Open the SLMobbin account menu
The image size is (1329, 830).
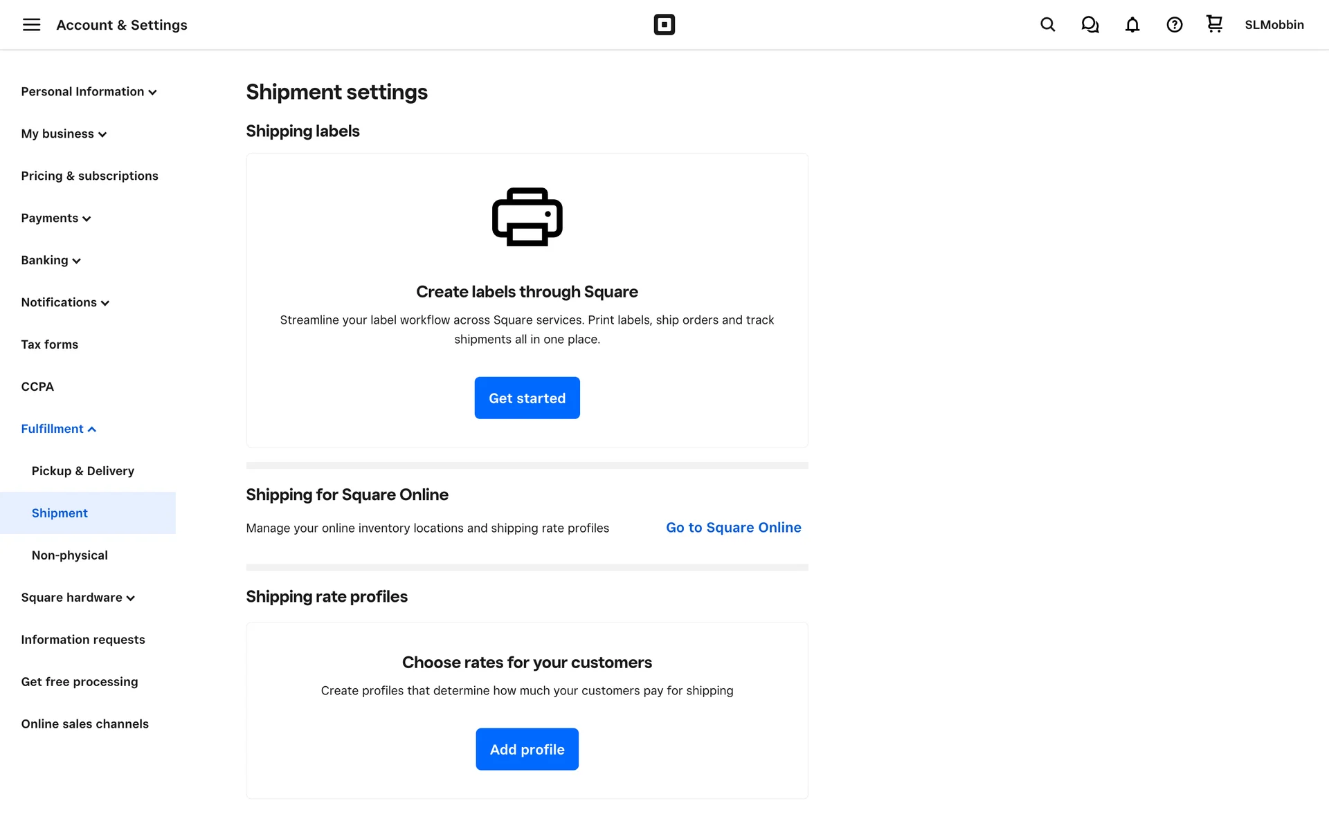pyautogui.click(x=1274, y=25)
